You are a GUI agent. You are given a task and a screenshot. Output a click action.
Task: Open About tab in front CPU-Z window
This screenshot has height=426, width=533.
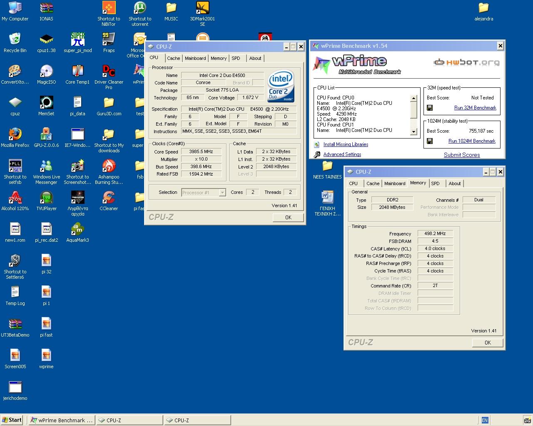click(x=255, y=59)
